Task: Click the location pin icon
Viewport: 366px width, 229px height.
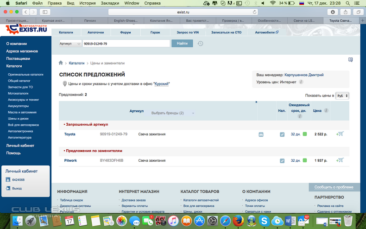Action: pyautogui.click(x=65, y=83)
